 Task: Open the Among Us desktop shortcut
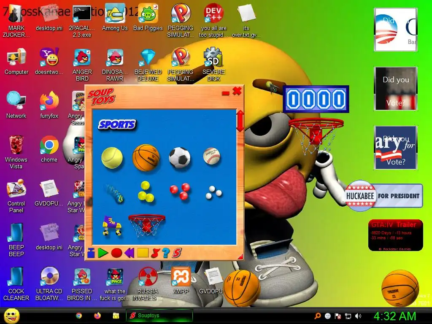pos(115,17)
